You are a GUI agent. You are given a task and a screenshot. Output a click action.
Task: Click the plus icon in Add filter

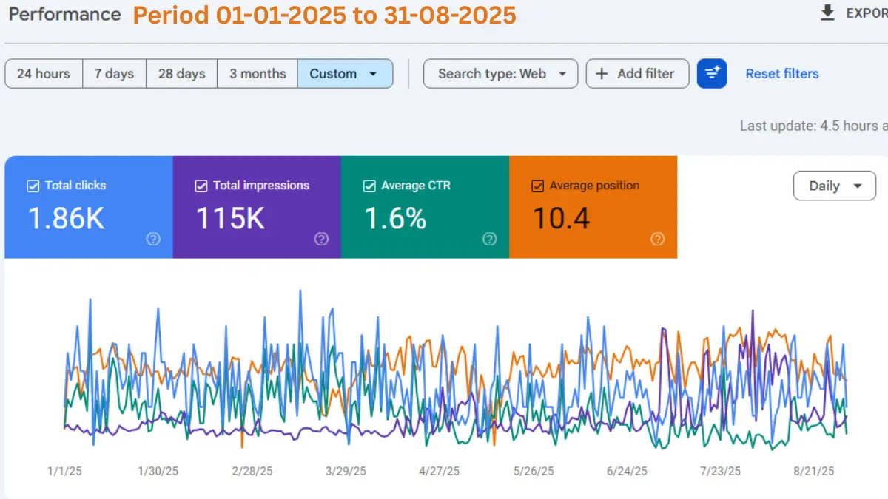coord(602,74)
